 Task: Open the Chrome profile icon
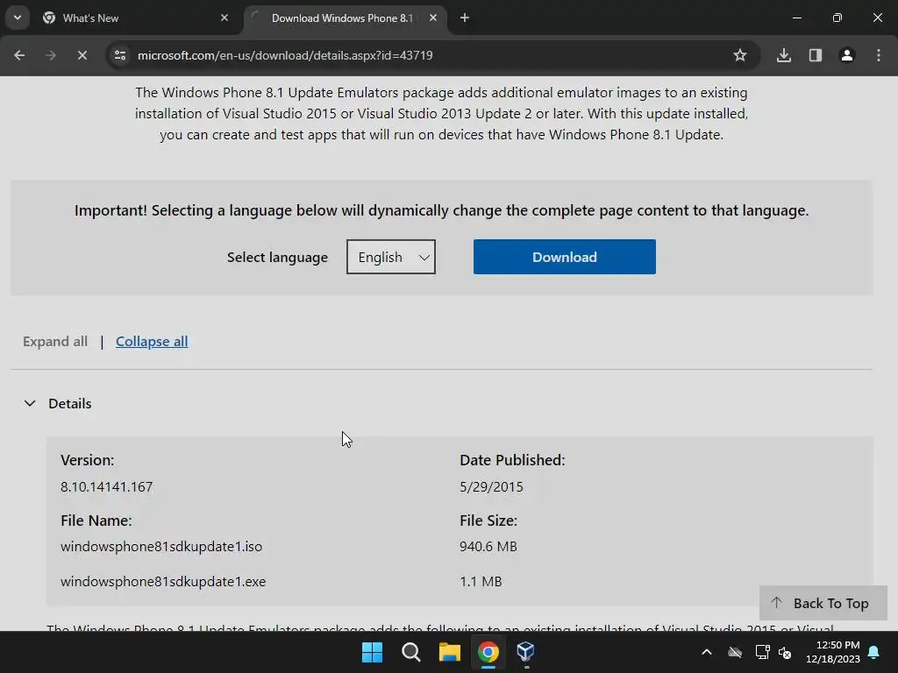tap(846, 55)
